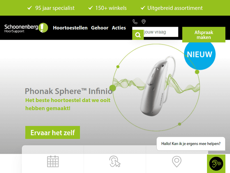
Task: Click the large location pin icon tile
Action: coord(177,162)
